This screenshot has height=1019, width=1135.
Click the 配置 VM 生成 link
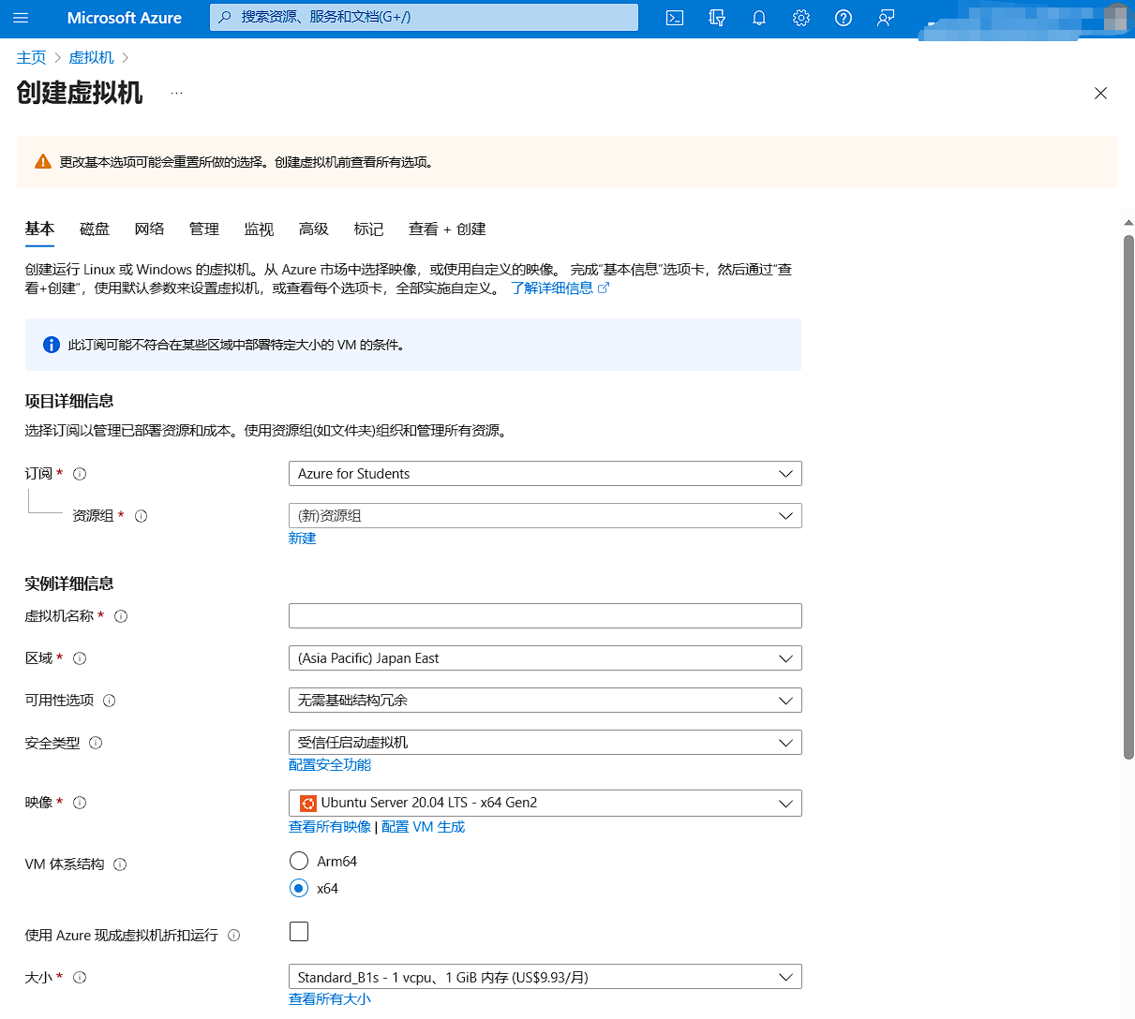point(423,827)
